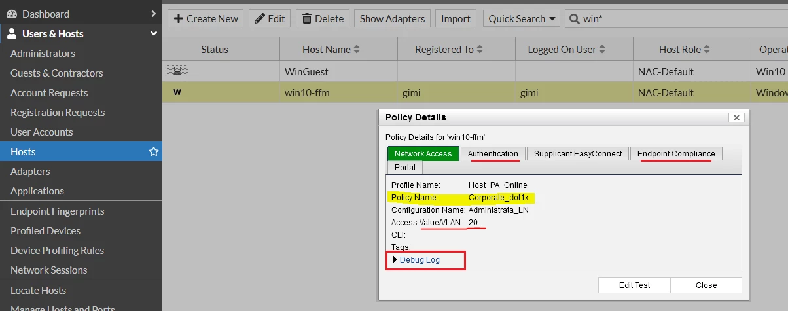Click the star icon on Hosts
Image resolution: width=788 pixels, height=311 pixels.
[x=154, y=151]
